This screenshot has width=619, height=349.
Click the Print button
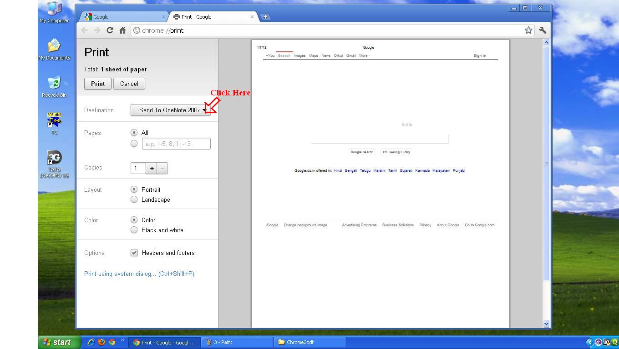click(x=98, y=84)
